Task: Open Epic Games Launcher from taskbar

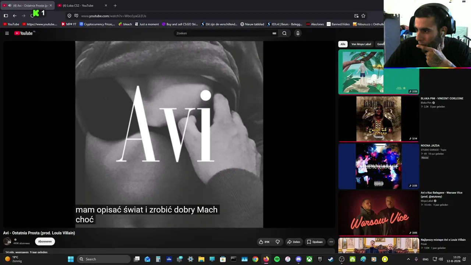Action: point(320,259)
